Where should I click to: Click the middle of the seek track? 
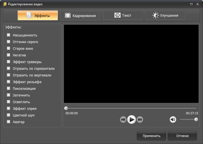131,108
